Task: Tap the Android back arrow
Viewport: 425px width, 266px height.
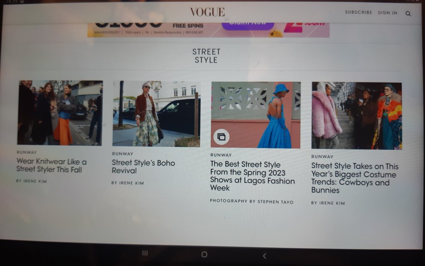Action: [264, 256]
